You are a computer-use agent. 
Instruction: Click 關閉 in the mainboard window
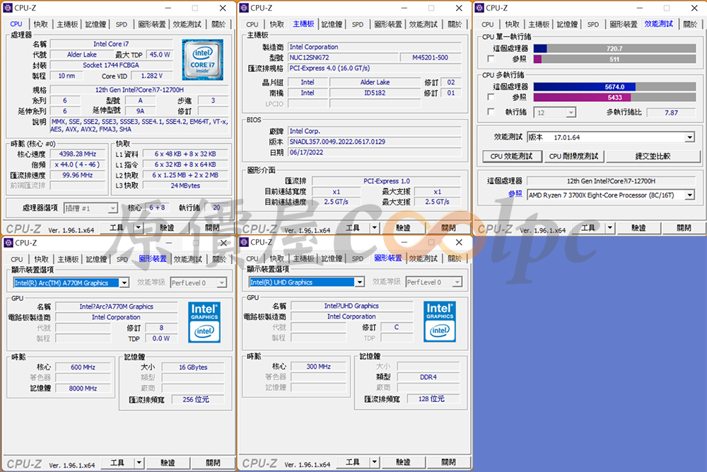[448, 228]
